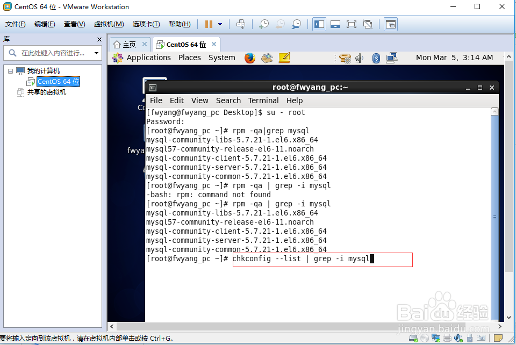
Task: Open the 虚拟机(M) menu
Action: (x=109, y=24)
